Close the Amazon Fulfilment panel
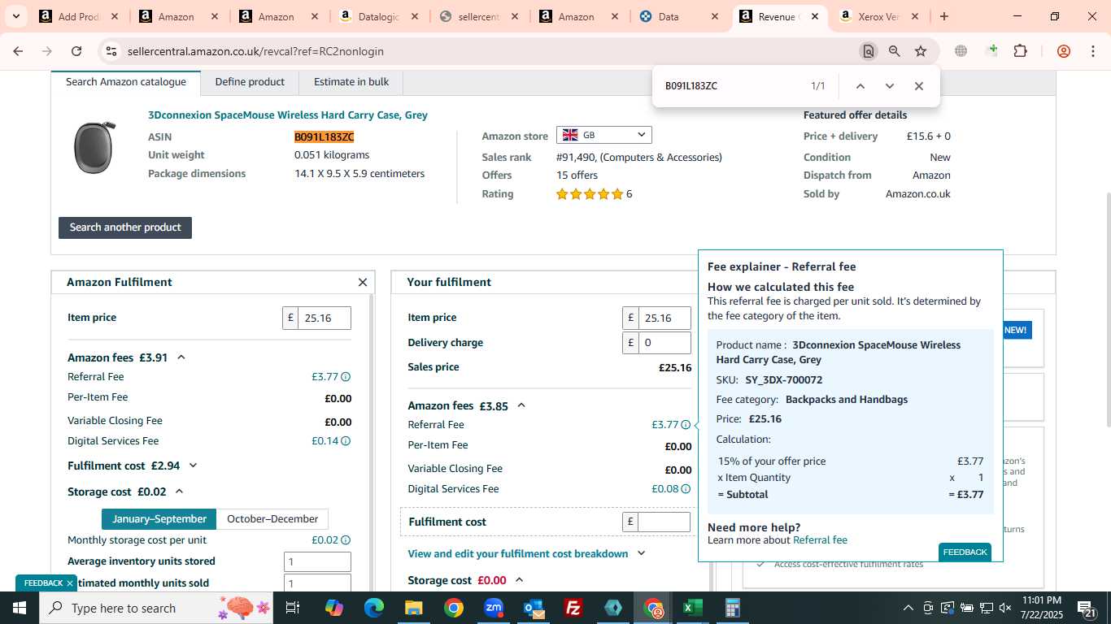Screen dimensions: 1111x624 click(x=363, y=283)
